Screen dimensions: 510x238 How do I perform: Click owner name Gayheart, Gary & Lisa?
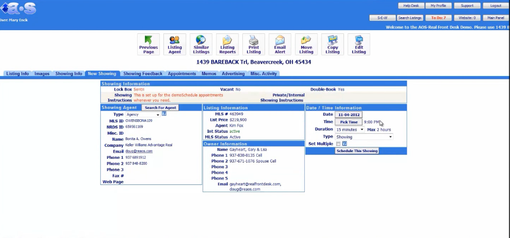point(248,149)
